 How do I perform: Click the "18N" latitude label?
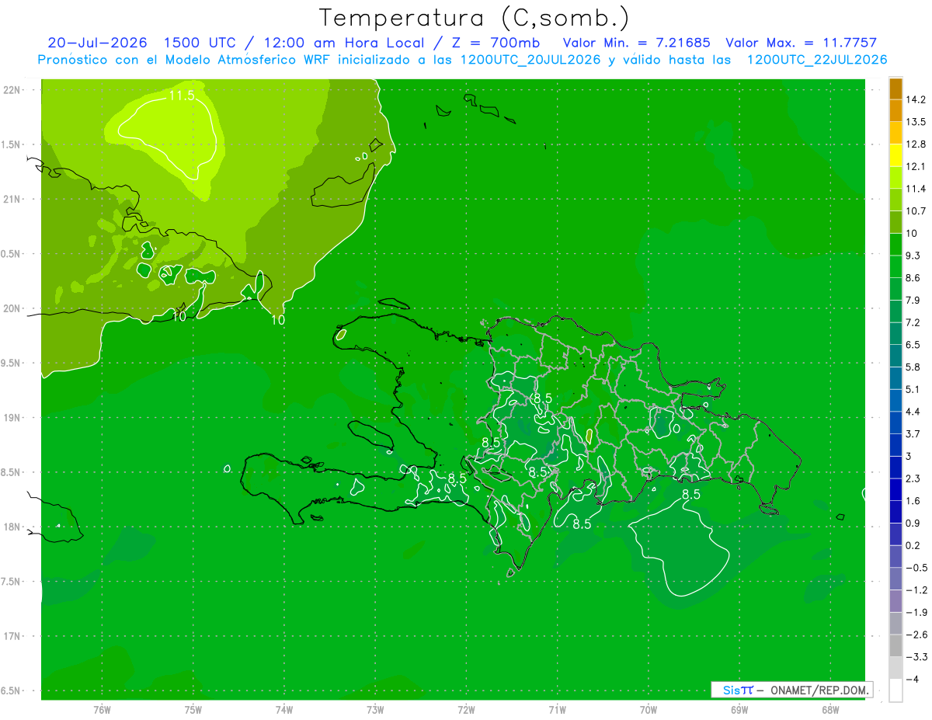pyautogui.click(x=12, y=527)
